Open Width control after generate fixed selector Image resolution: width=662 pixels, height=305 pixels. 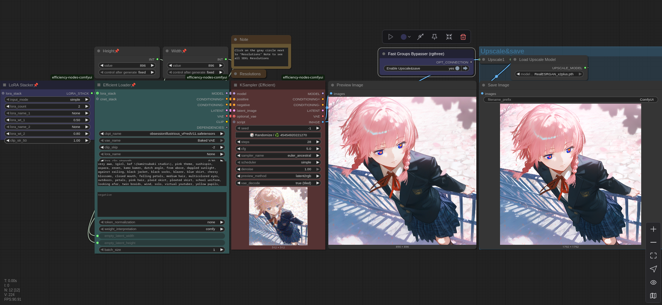(195, 72)
